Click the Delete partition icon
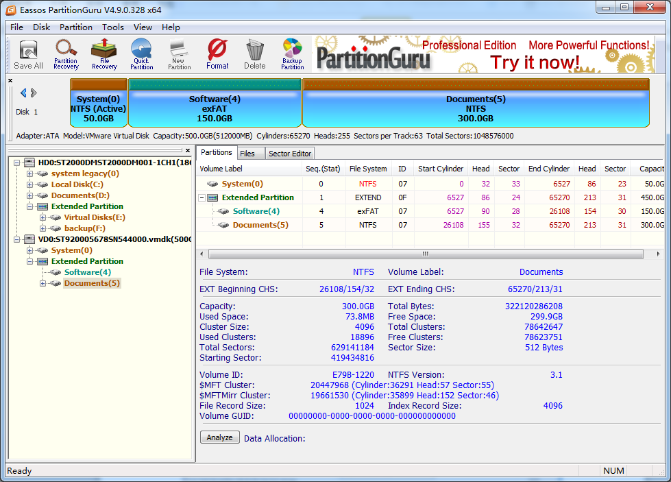The height and width of the screenshot is (482, 671). [x=254, y=54]
